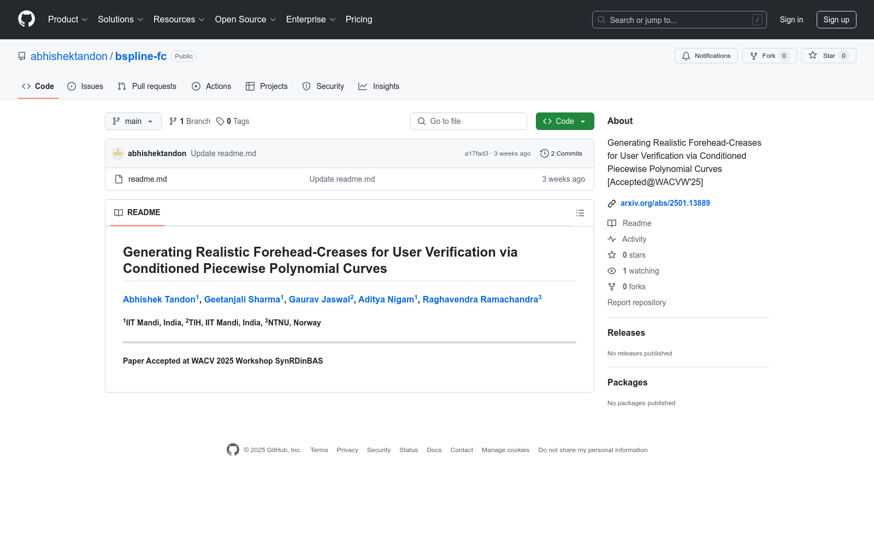Open the Terms footer link
The height and width of the screenshot is (546, 874).
pos(319,450)
